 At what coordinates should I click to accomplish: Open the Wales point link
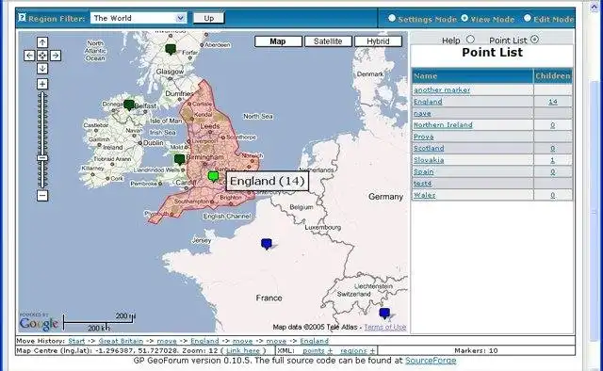click(425, 195)
